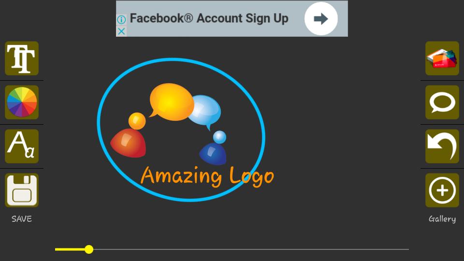Click the ad's arrow button

321,19
